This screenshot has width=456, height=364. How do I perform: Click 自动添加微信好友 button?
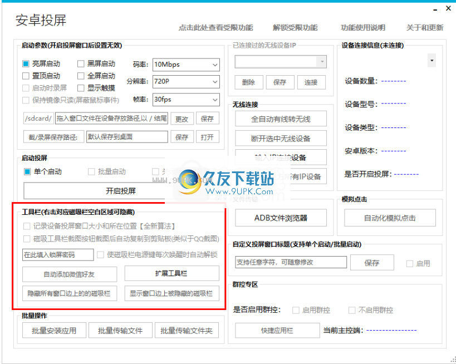click(70, 274)
